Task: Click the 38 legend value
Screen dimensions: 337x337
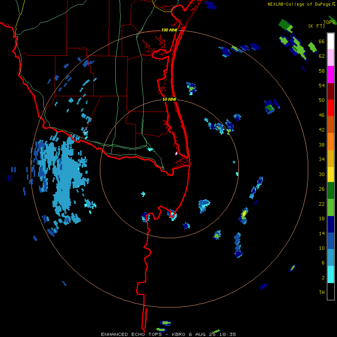Action: [322, 145]
